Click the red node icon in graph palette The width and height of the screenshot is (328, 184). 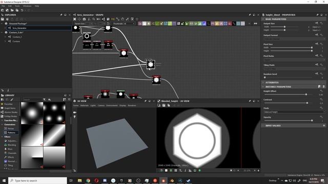click(x=230, y=24)
